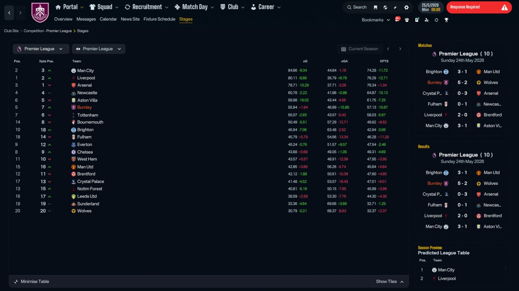Viewport: 519px width, 291px height.
Task: Click the Brighton badge in Matches panel
Action: [446, 72]
